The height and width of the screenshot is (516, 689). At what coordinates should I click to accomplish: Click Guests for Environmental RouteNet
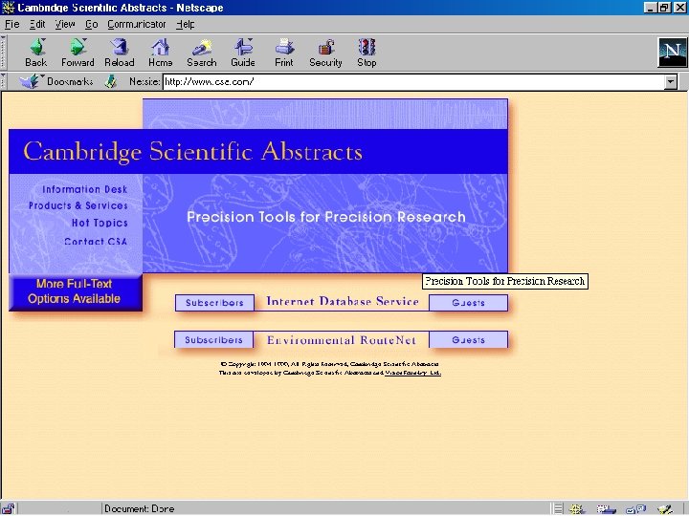click(x=468, y=339)
